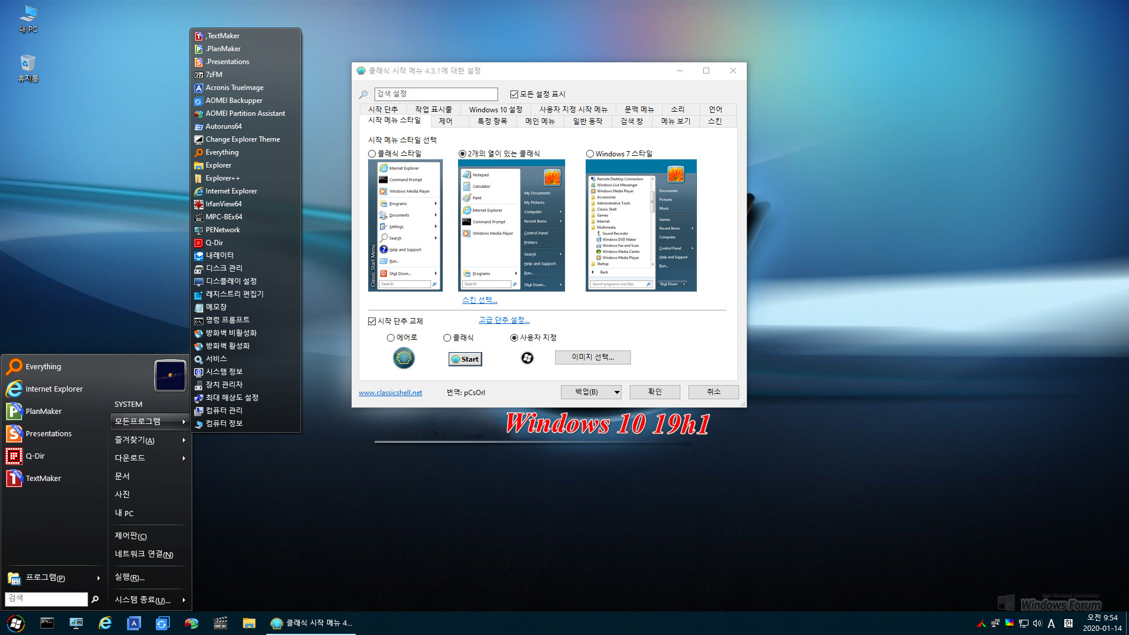The image size is (1129, 635).
Task: Select 사용자 지정 start button radio
Action: click(514, 337)
